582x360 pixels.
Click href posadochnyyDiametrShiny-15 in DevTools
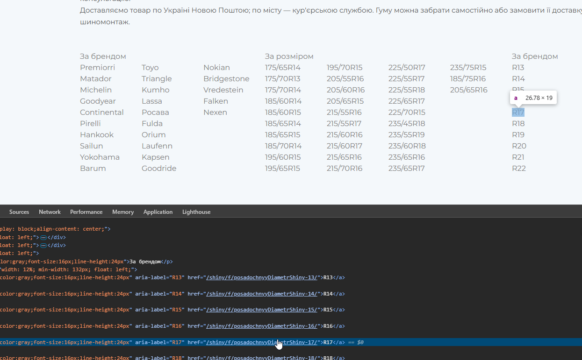point(262,310)
